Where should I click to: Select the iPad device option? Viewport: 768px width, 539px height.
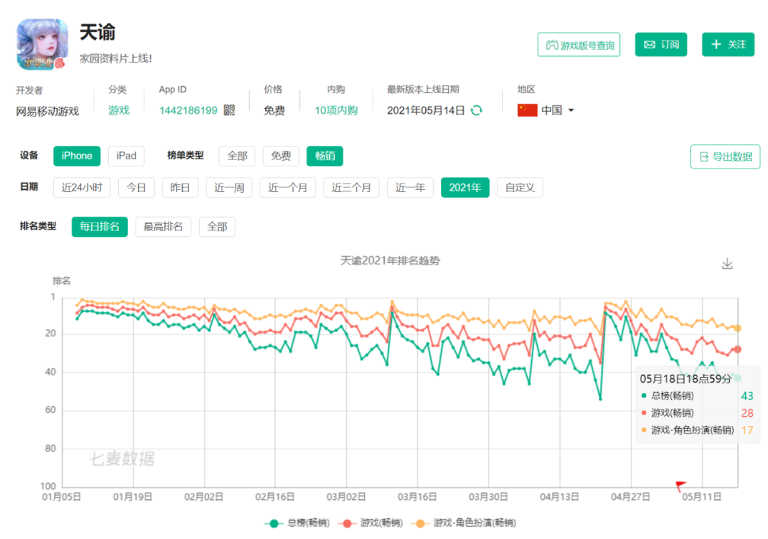(x=126, y=156)
